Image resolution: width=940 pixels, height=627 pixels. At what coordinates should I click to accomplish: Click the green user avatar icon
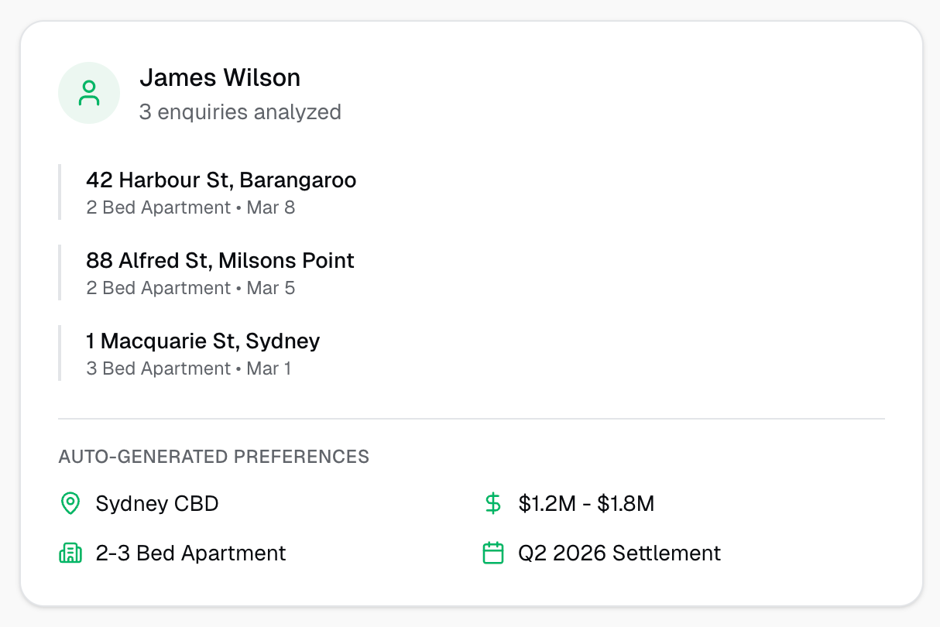click(x=89, y=93)
